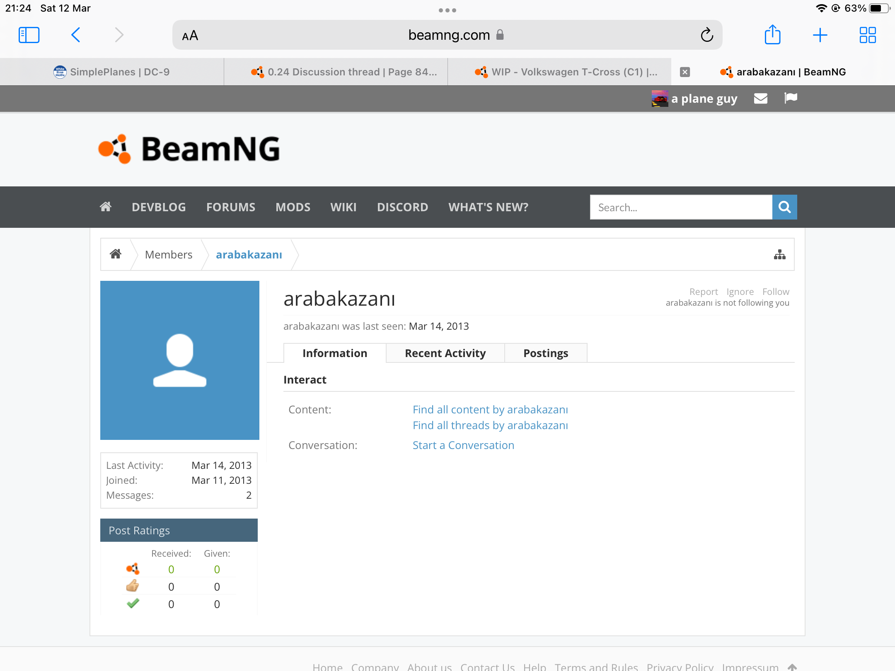This screenshot has width=895, height=671.
Task: Open the sitemap jump icon
Action: pyautogui.click(x=780, y=254)
